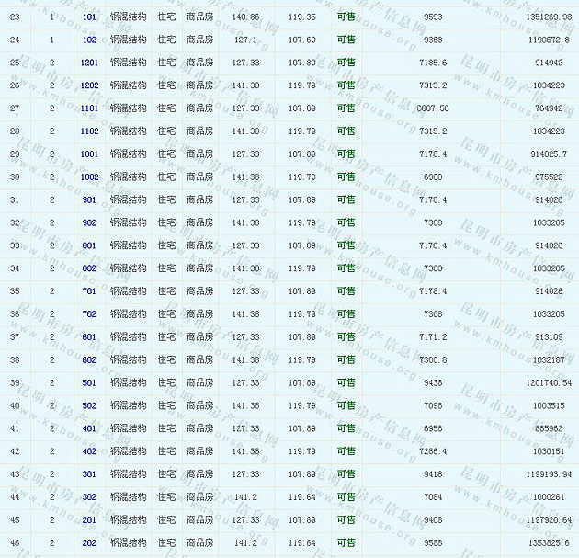Open room 102 link
The height and width of the screenshot is (558, 579).
point(89,40)
